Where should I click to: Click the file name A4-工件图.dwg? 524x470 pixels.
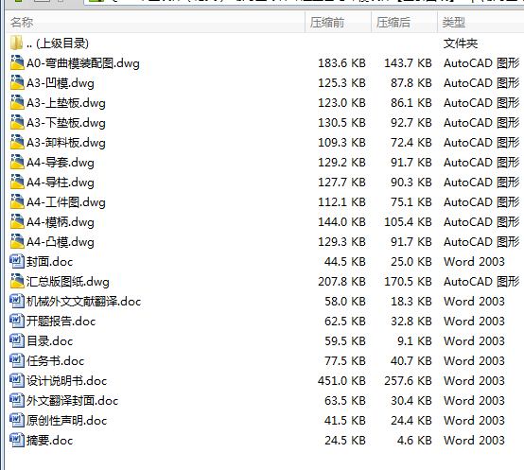click(x=66, y=202)
